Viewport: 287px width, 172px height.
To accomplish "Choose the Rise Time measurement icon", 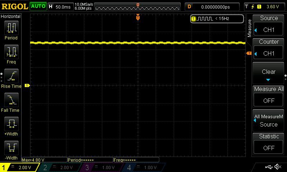I will (11, 77).
